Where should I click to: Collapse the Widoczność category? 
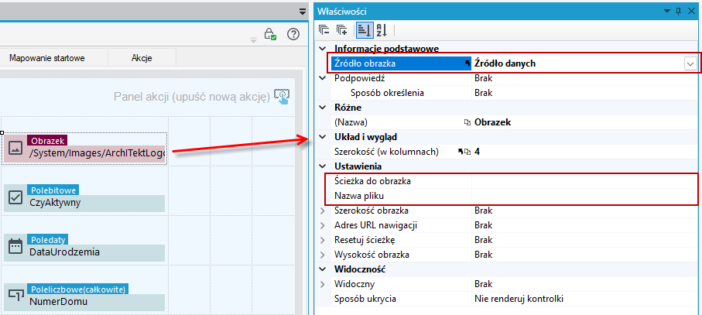[x=322, y=269]
